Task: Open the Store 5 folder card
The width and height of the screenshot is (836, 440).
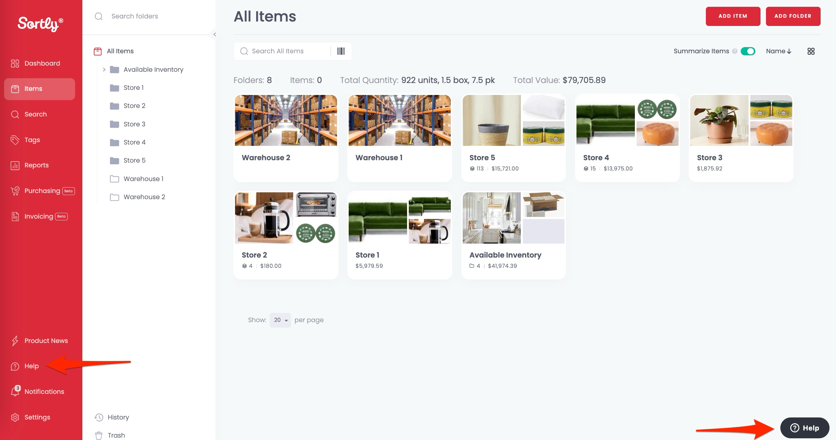Action: point(513,138)
